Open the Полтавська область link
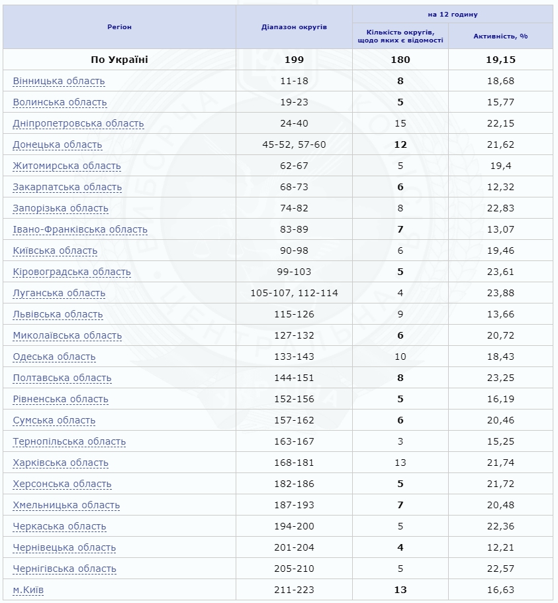 [x=62, y=378]
